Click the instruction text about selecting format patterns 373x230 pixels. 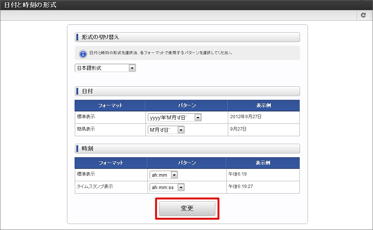(161, 53)
